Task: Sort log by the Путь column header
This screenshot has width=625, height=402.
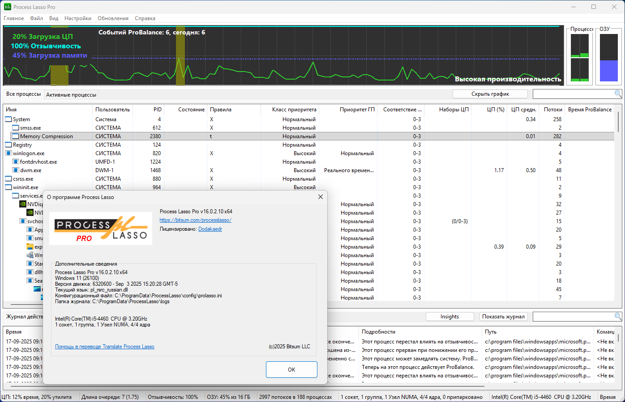Action: pos(539,332)
